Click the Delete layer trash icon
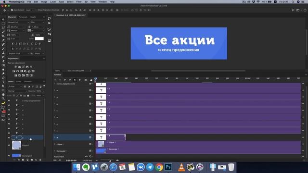Viewport: 308px width, 173px height. pos(40,160)
